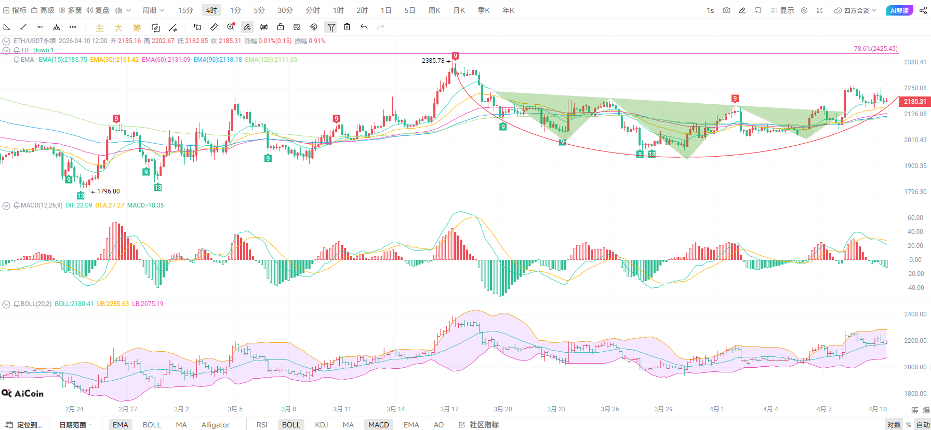
Task: Click the fullscreen expand icon
Action: coord(820,10)
